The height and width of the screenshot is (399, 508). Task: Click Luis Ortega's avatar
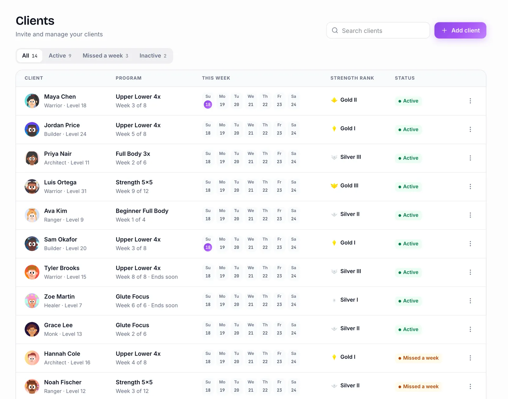click(x=32, y=187)
